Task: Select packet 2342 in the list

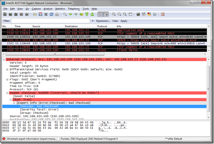Action: click(105, 43)
